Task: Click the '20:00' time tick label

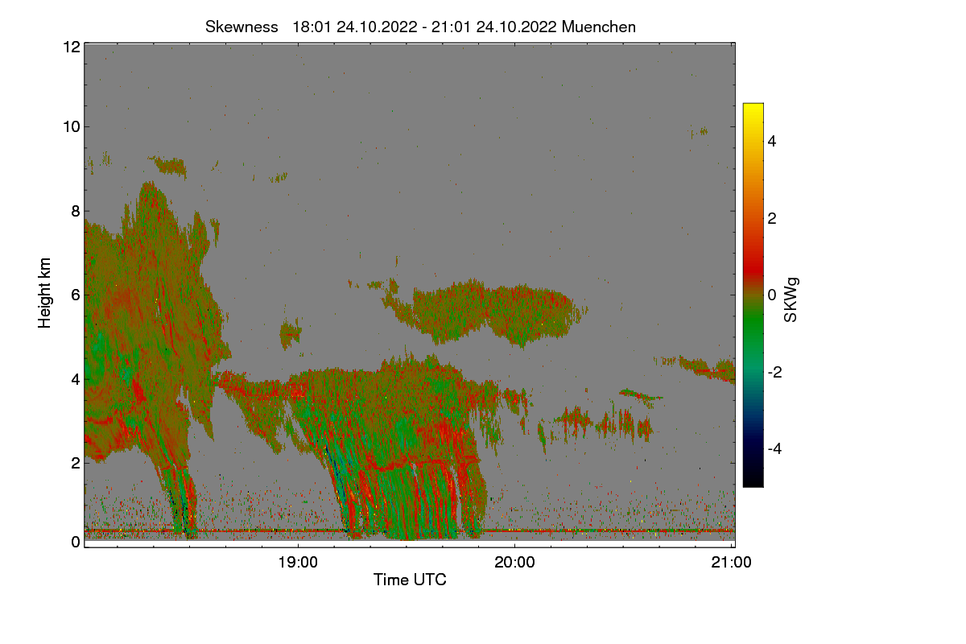Action: tap(514, 563)
